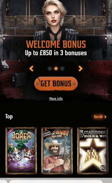112x183 pixels.
Task: Open See All top games
Action: click(x=98, y=117)
